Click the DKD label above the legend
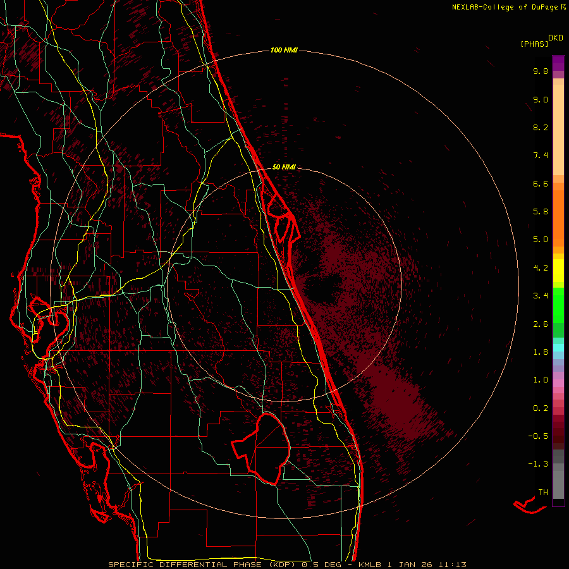 [x=556, y=38]
